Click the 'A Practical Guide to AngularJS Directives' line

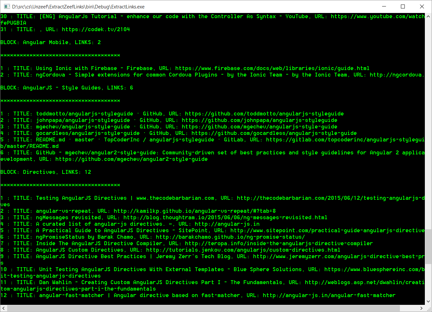[x=212, y=230]
